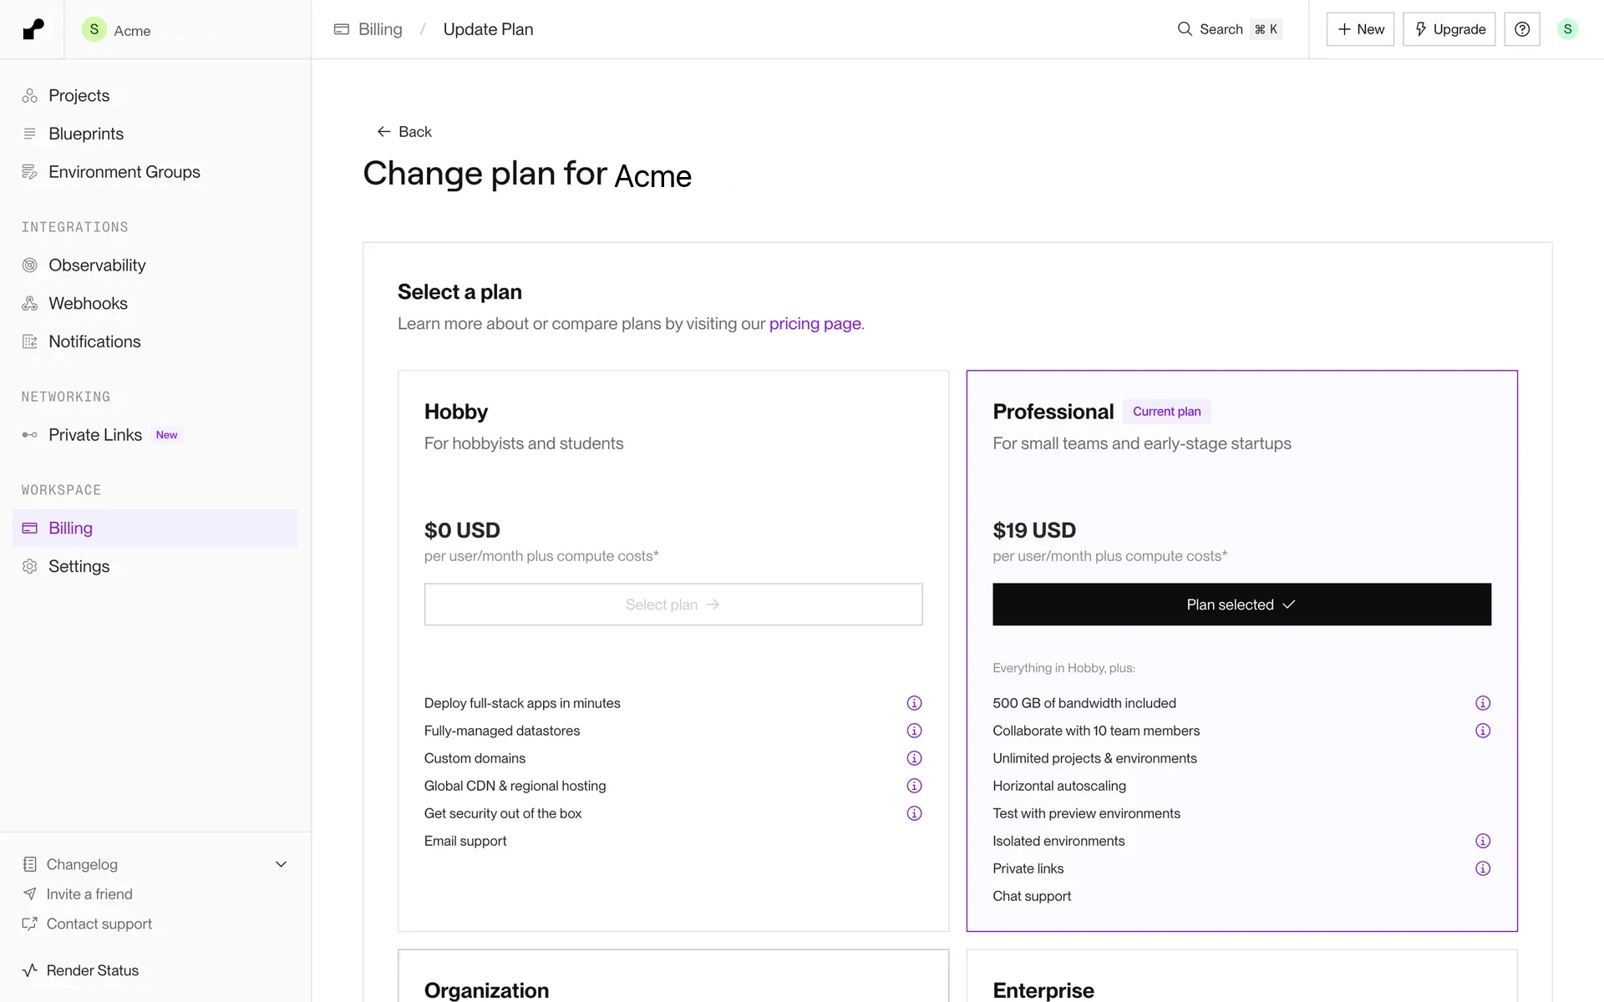Show info for Private links feature
Screen dimensions: 1604x1002
point(1483,868)
